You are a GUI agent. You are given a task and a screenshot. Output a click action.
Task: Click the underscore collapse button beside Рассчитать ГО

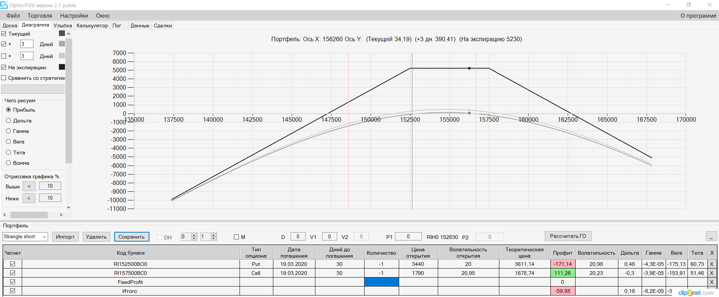point(711,236)
